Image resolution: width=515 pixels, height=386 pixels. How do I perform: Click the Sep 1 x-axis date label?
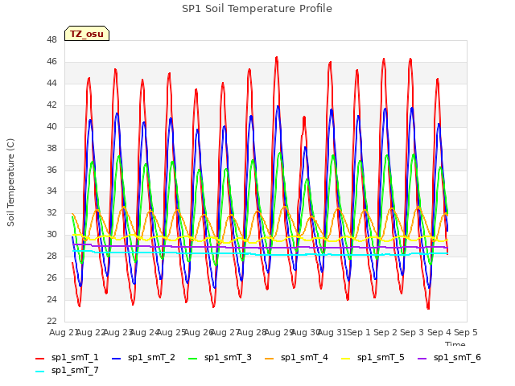pos(359,332)
